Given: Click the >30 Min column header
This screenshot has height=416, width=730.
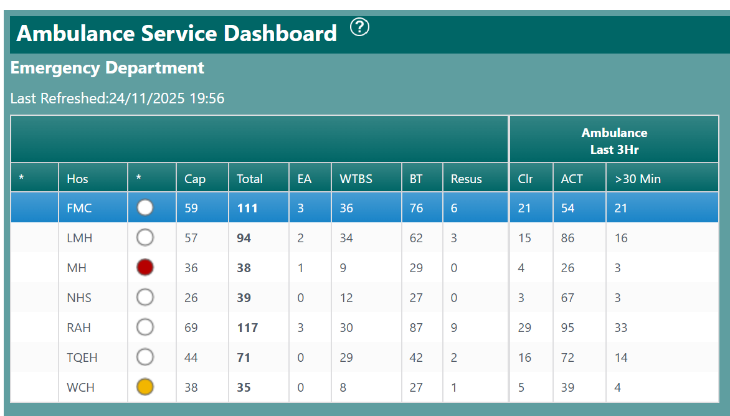Looking at the screenshot, I should pyautogui.click(x=637, y=179).
